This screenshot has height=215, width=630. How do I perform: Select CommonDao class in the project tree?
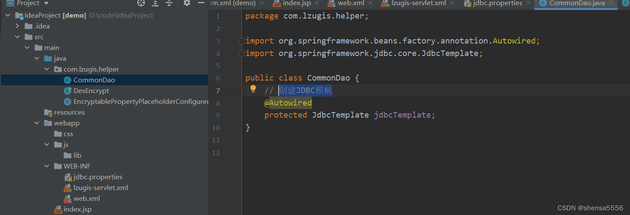click(x=104, y=80)
